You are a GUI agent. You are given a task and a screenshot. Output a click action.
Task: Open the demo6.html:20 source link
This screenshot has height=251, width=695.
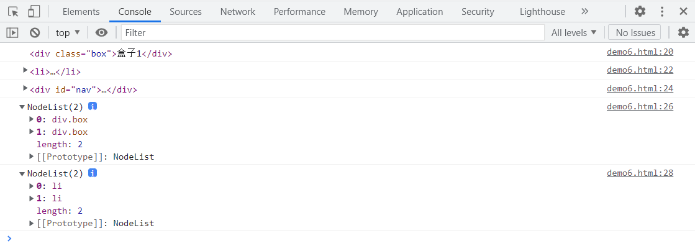(640, 52)
